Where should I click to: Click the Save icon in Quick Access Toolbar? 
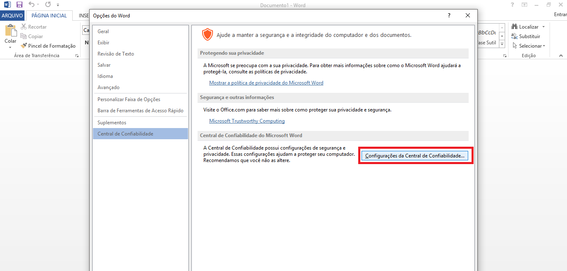click(20, 5)
